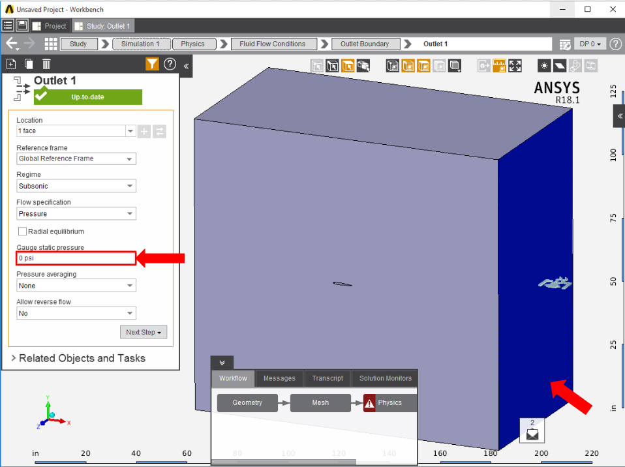
Task: Toggle the second orange display cube icon
Action: (408, 66)
